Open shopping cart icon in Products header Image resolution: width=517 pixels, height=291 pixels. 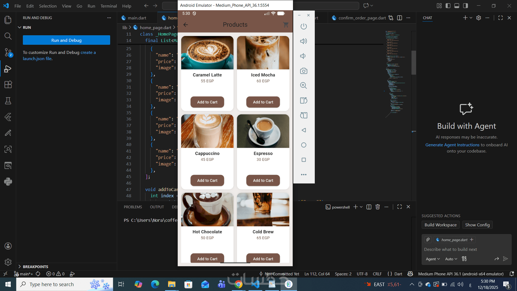pyautogui.click(x=286, y=25)
